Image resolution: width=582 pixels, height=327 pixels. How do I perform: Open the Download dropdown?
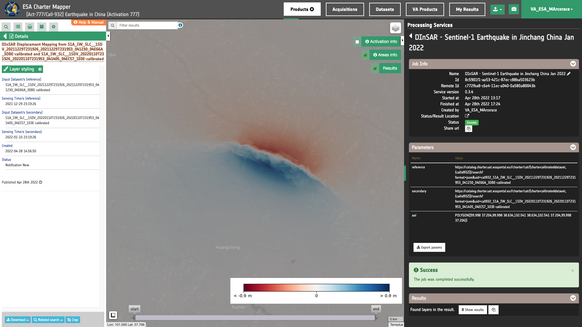pyautogui.click(x=18, y=320)
